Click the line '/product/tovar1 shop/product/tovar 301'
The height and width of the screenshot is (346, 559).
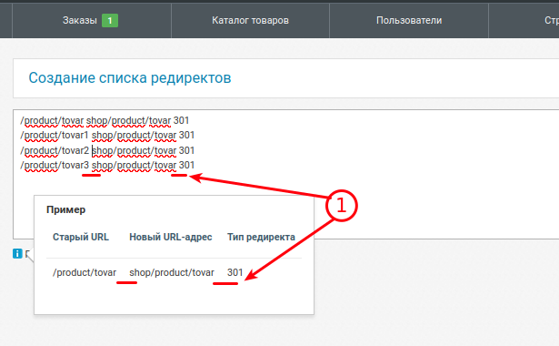click(x=107, y=136)
